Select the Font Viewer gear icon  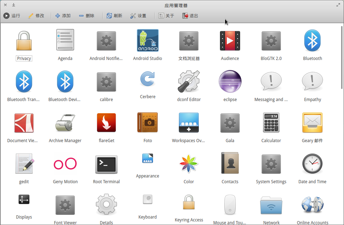click(65, 205)
